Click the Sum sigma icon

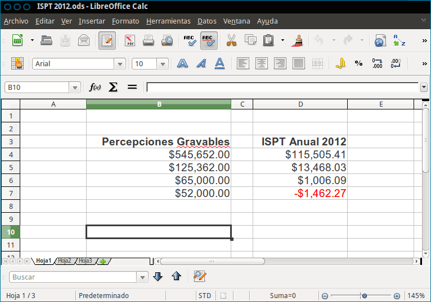click(113, 87)
